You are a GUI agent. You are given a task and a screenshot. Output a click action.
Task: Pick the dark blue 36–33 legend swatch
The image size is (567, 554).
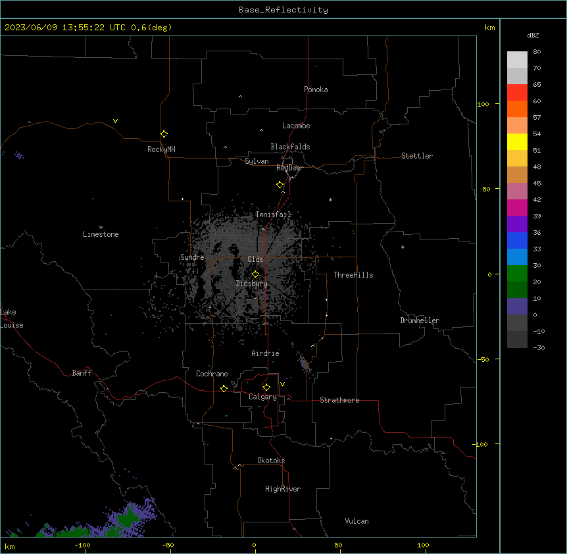[517, 240]
